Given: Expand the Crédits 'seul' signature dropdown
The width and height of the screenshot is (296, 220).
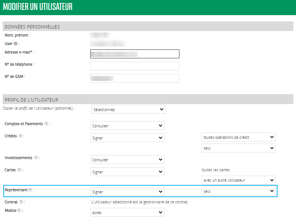Looking at the screenshot, I should tap(238, 148).
